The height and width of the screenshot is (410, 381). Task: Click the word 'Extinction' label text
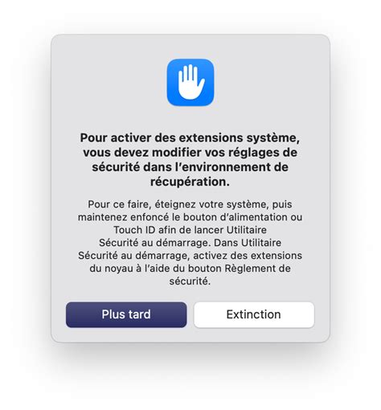pyautogui.click(x=253, y=314)
